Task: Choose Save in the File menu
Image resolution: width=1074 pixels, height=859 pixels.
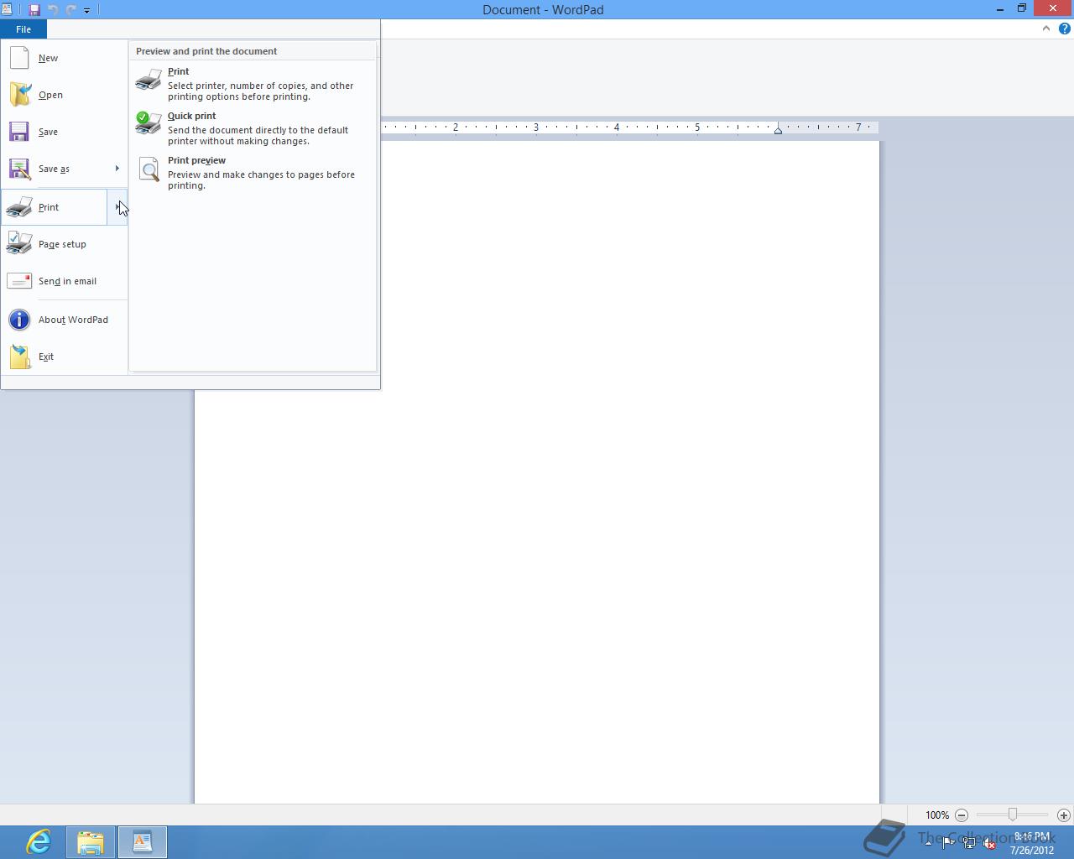Action: click(x=65, y=132)
